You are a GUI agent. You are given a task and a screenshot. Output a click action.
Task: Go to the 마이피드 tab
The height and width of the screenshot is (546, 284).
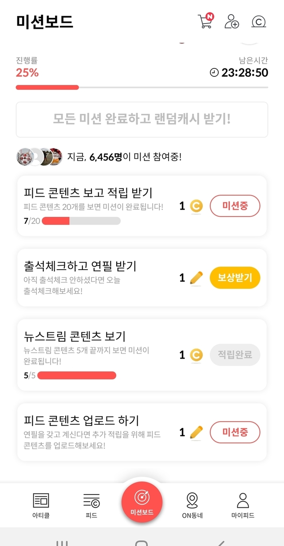click(243, 506)
